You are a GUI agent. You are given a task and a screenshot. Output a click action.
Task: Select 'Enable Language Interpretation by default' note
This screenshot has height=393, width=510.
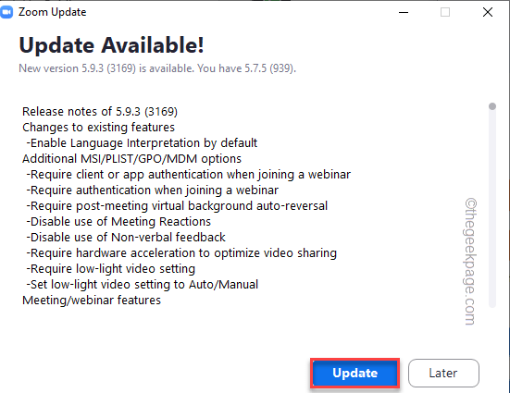click(142, 143)
